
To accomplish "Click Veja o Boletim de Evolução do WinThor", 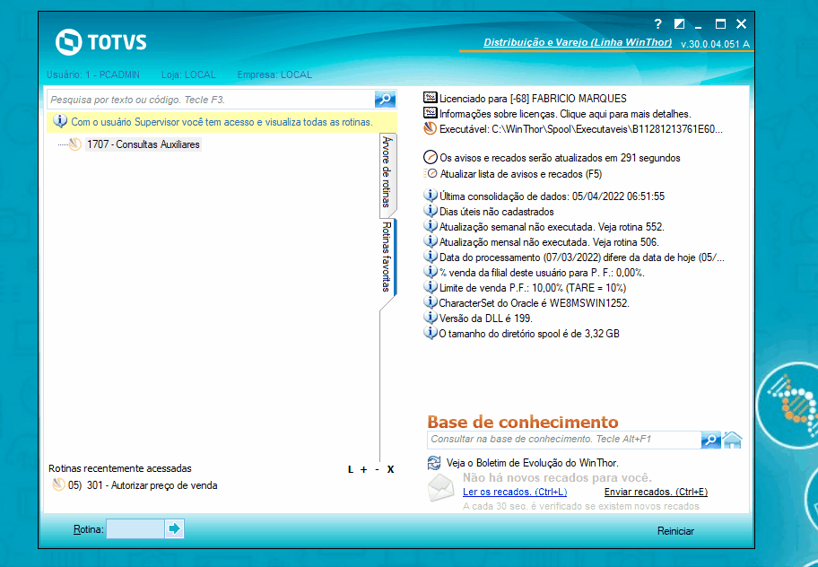I will (533, 463).
